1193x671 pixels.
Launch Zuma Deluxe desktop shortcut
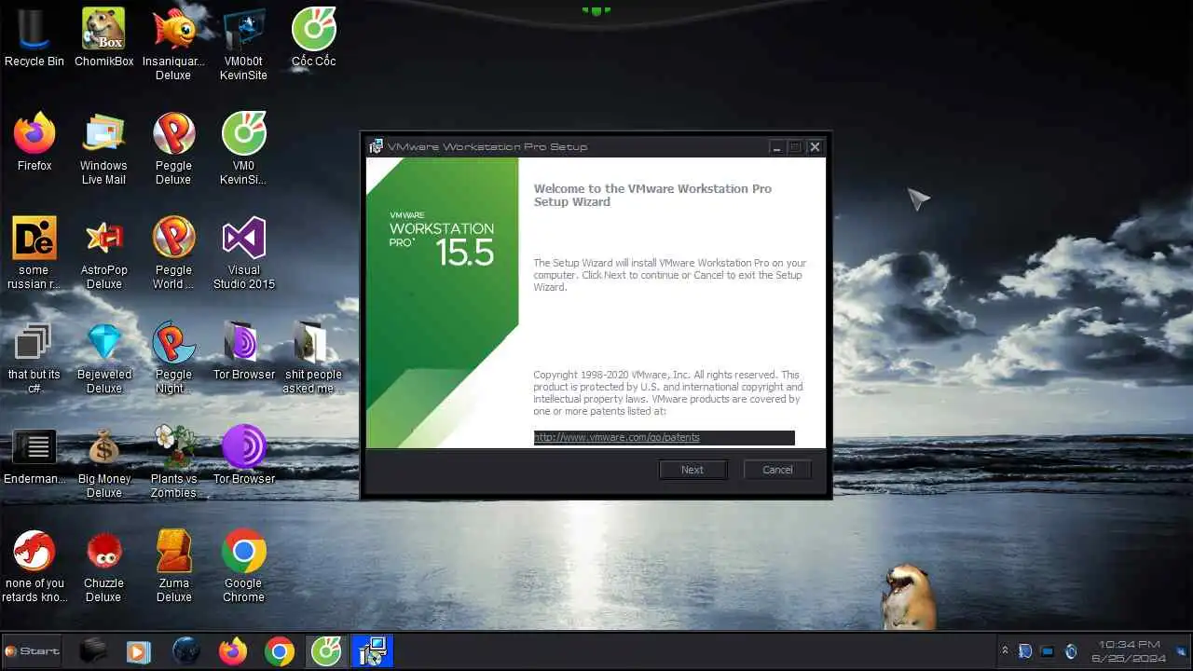(173, 567)
